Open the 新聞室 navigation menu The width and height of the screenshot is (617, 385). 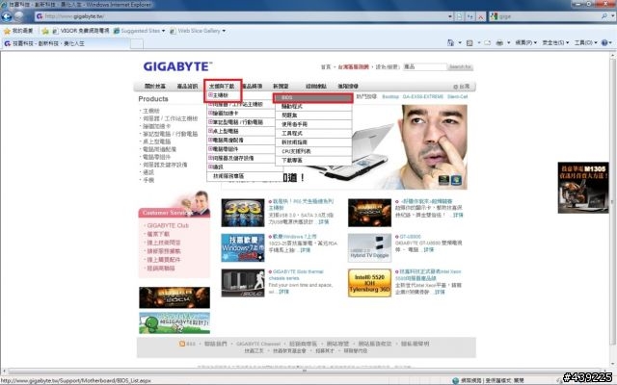[281, 86]
